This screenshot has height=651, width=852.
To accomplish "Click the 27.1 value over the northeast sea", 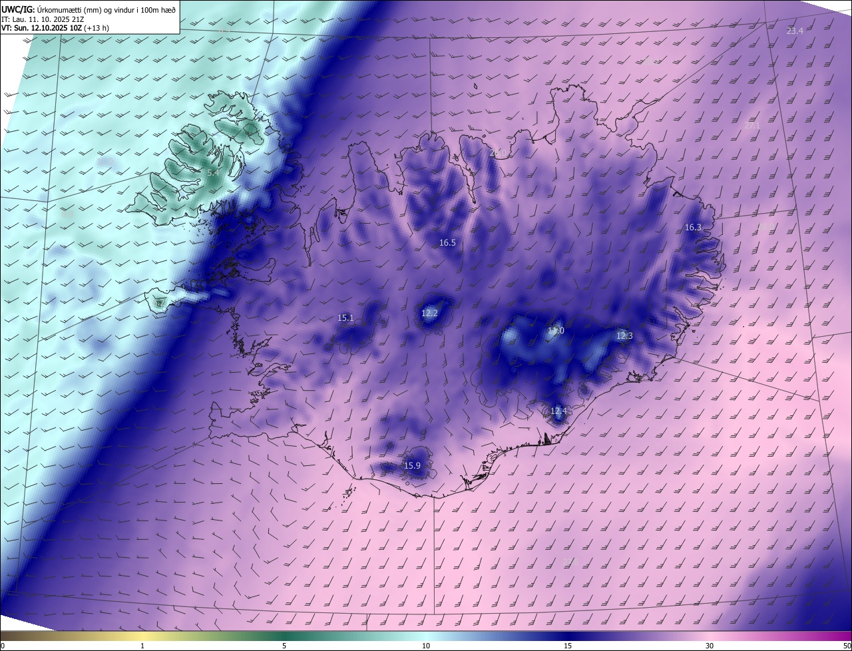I will (752, 126).
